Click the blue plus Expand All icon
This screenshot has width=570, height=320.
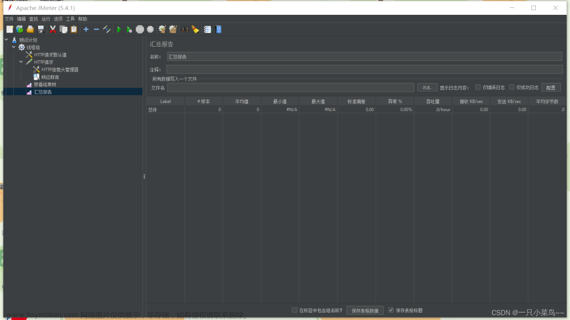tap(86, 30)
